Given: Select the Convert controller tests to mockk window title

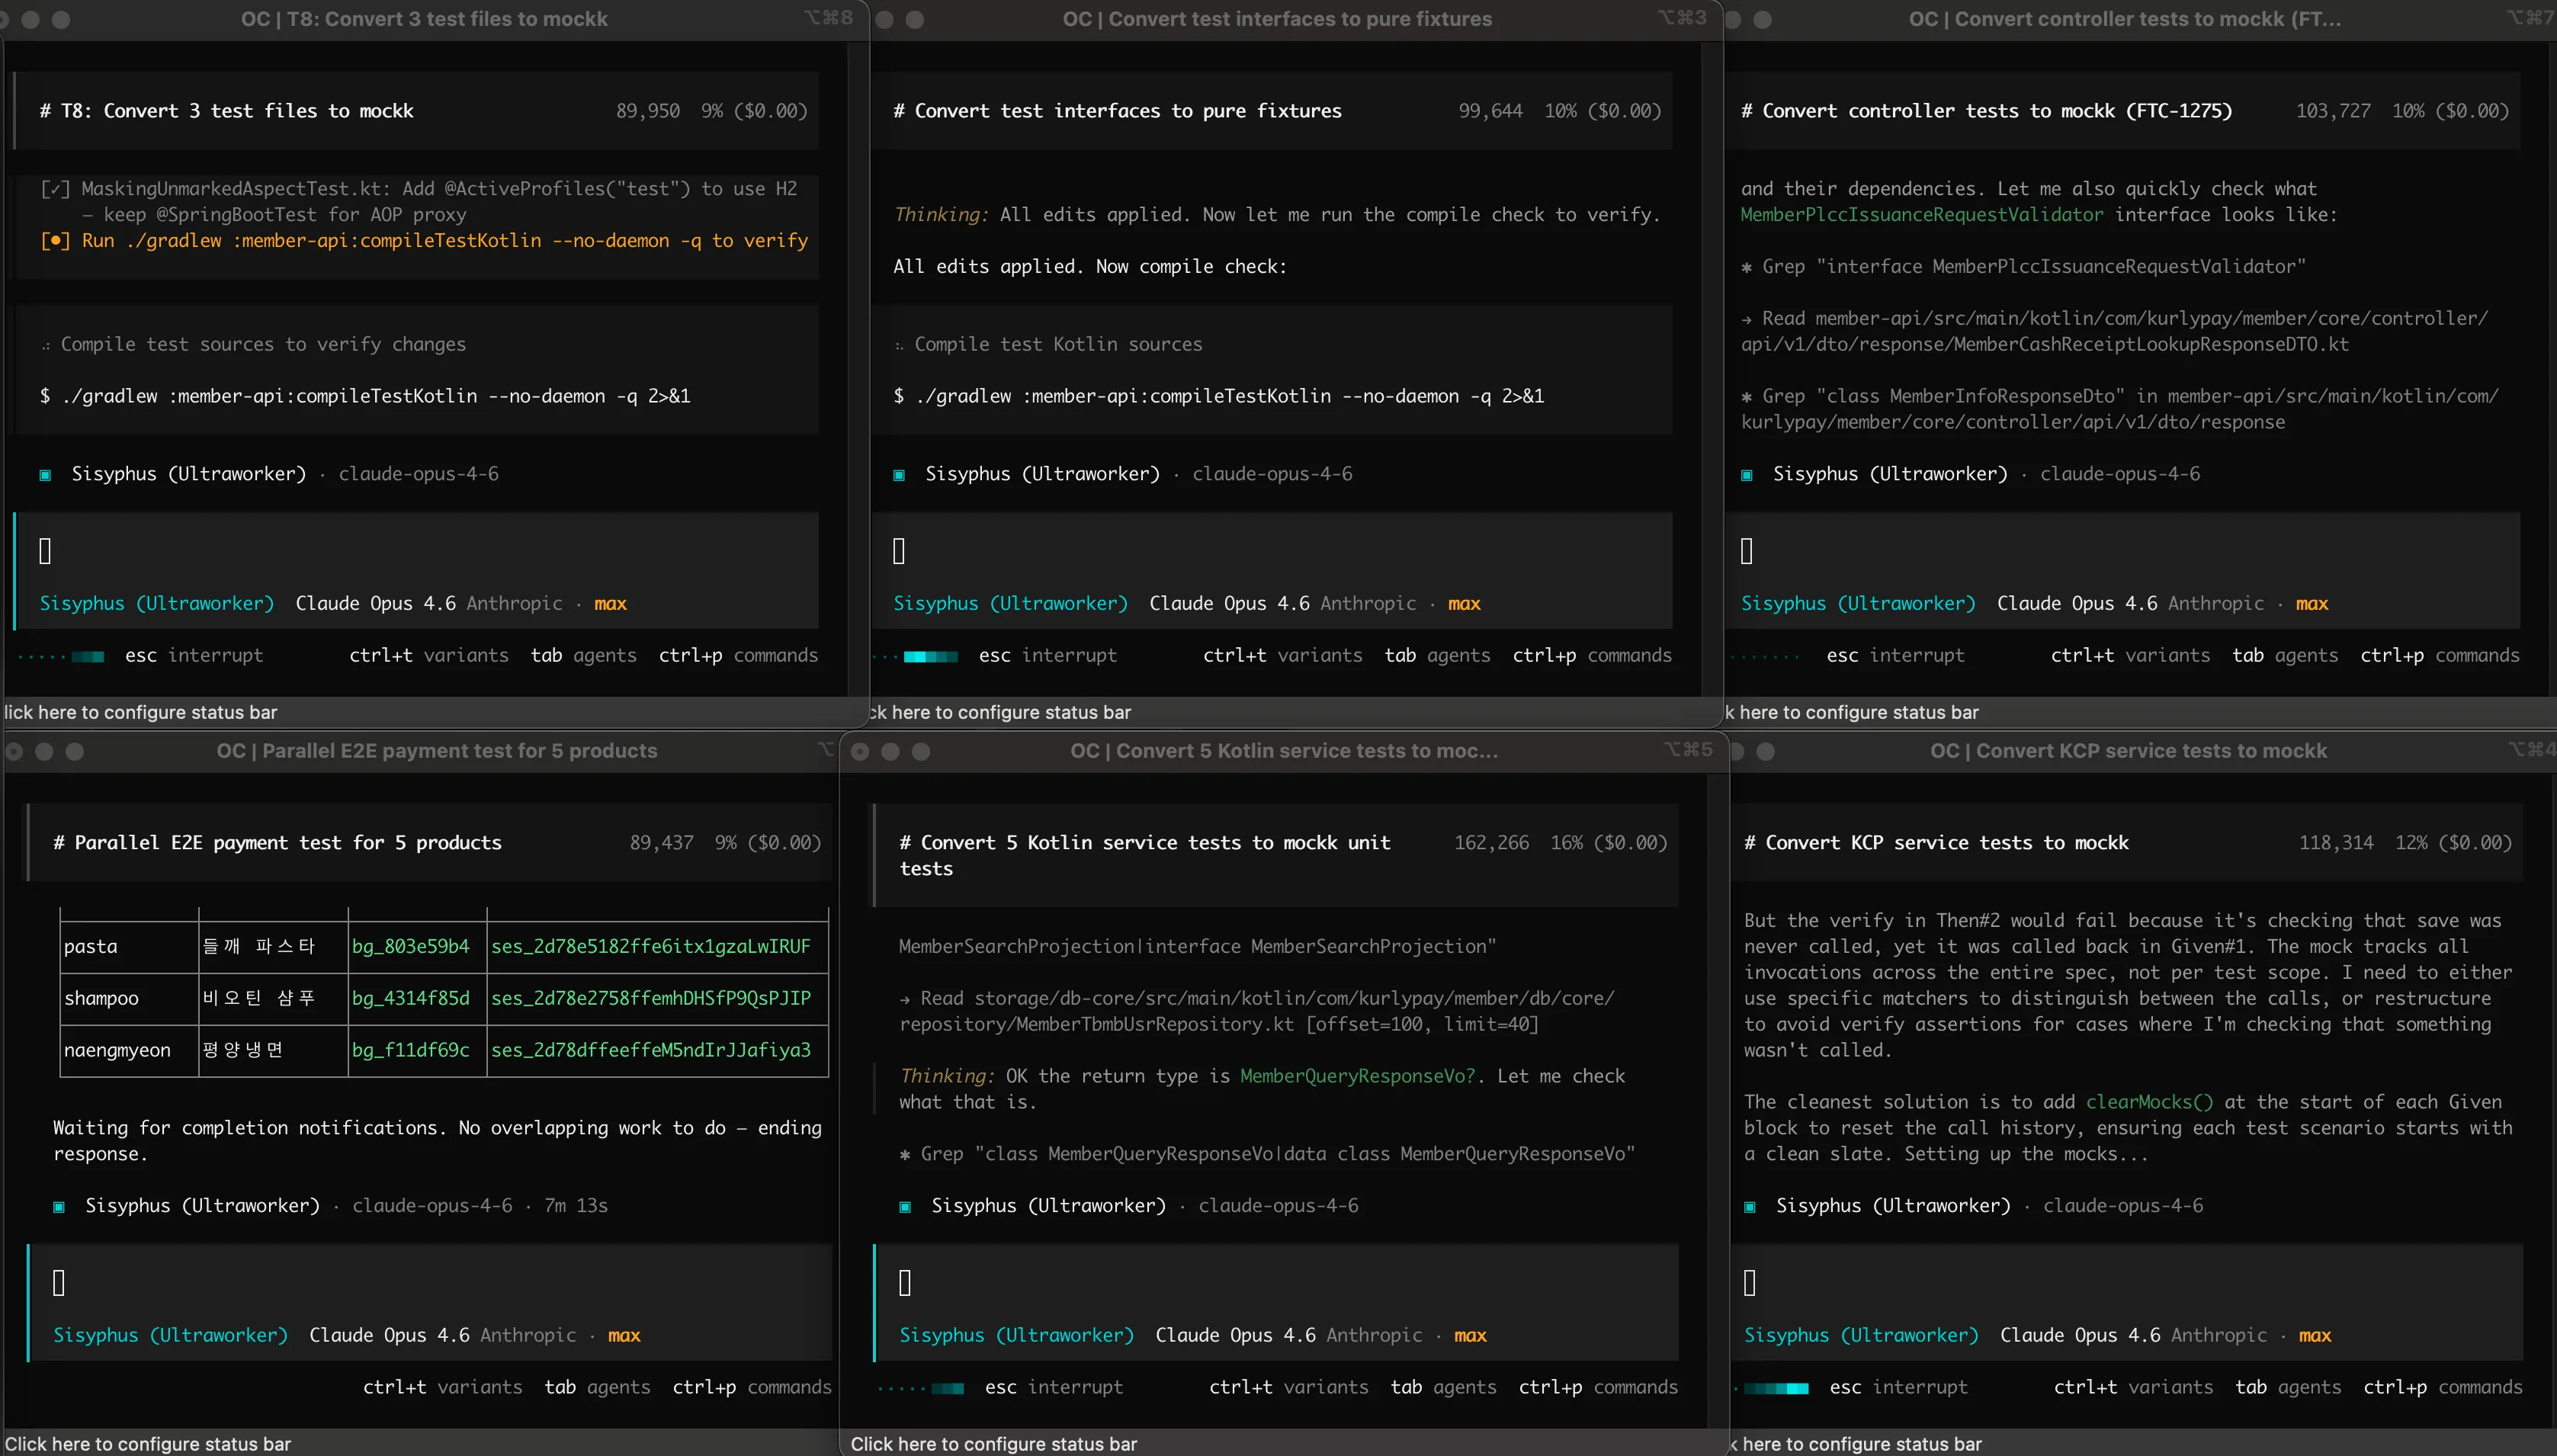Looking at the screenshot, I should click(2124, 19).
